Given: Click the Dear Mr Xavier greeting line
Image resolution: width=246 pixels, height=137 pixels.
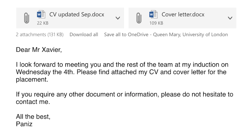Looking at the screenshot, I should click(39, 50).
